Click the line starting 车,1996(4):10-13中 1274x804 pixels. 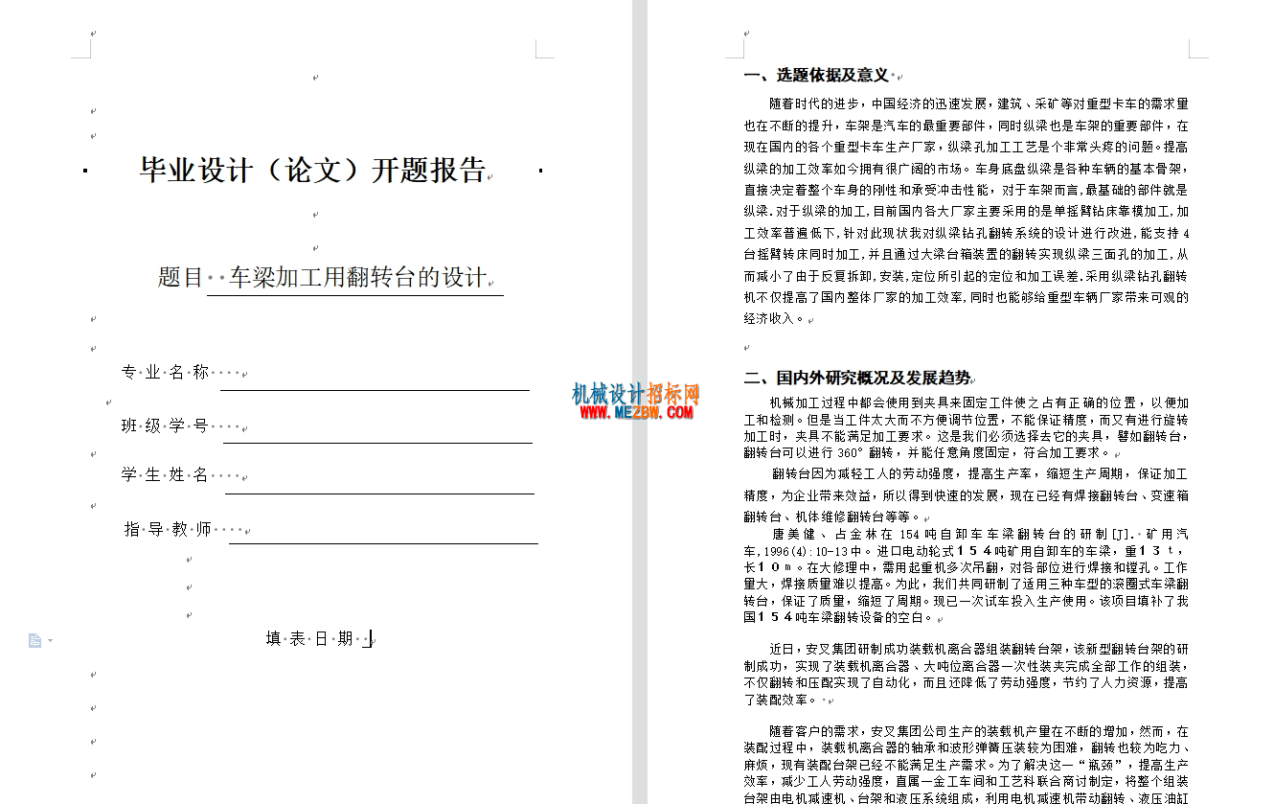967,551
